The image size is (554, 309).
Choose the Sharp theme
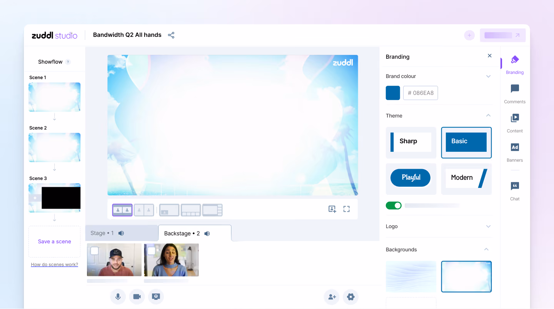(411, 143)
